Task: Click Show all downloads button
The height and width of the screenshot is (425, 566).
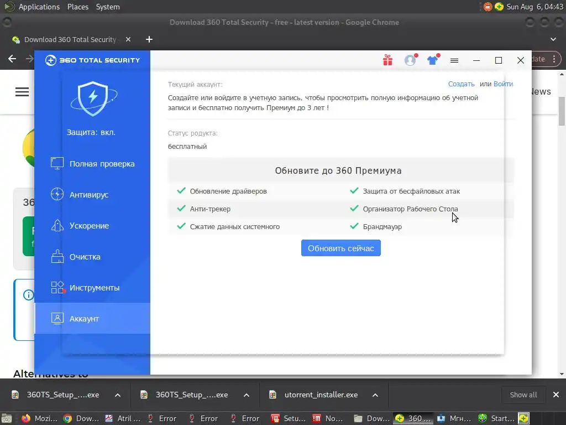Action: pyautogui.click(x=523, y=395)
